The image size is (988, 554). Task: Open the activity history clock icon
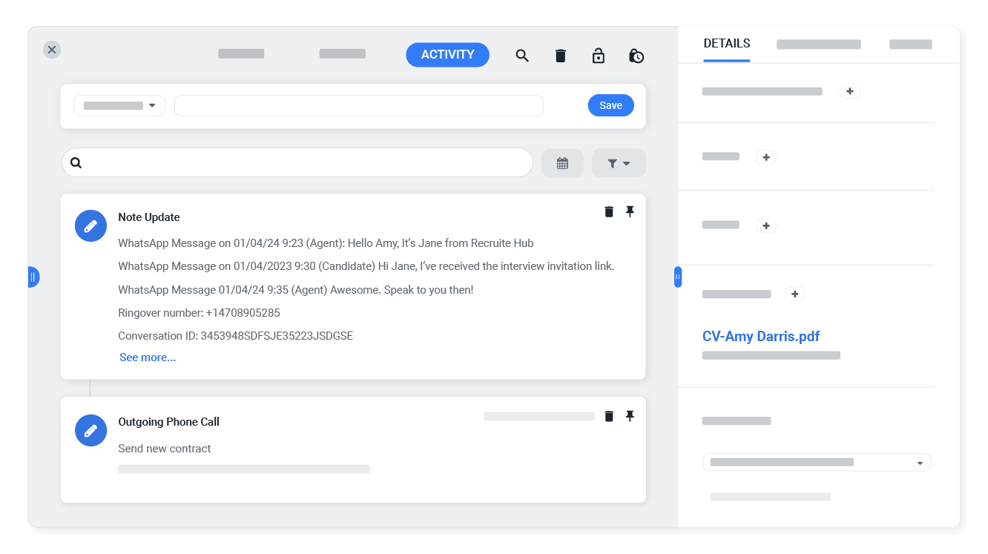[x=636, y=55]
